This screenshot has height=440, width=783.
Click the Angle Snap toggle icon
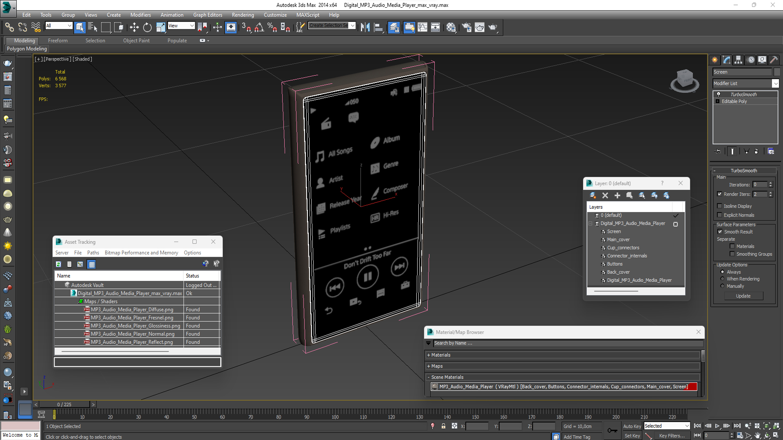click(x=259, y=27)
